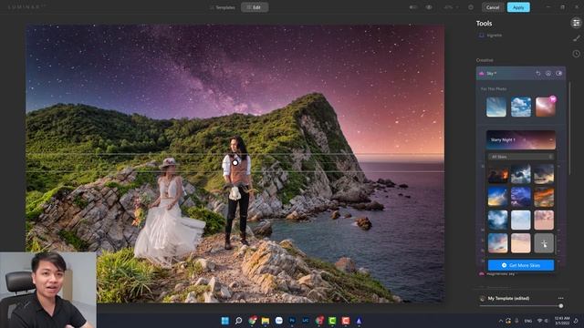Open the green Camtasia taskbar icon
Image resolution: width=584 pixels, height=328 pixels.
pyautogui.click(x=332, y=321)
